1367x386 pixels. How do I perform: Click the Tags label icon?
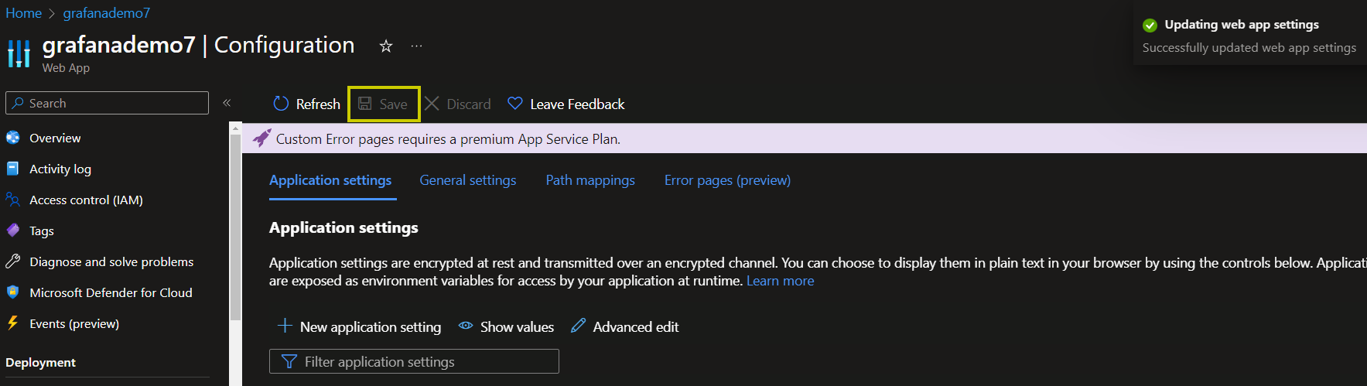(13, 231)
